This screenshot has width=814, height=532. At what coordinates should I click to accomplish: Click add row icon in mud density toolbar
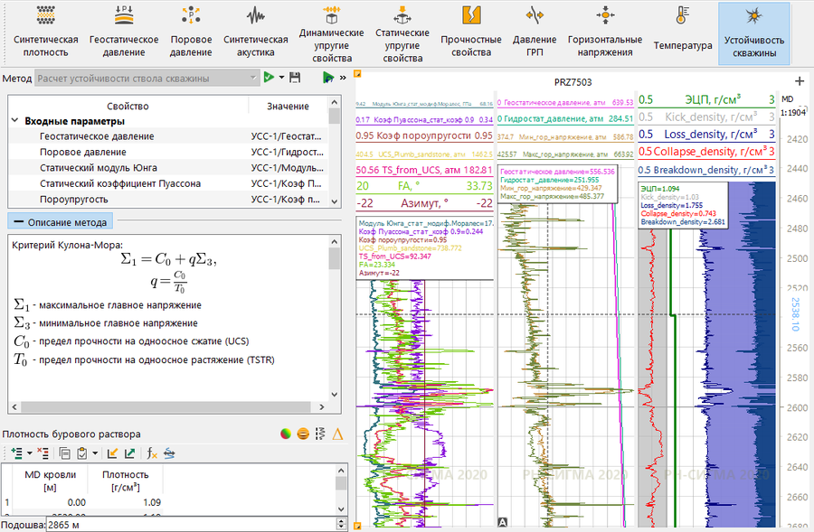[17, 453]
